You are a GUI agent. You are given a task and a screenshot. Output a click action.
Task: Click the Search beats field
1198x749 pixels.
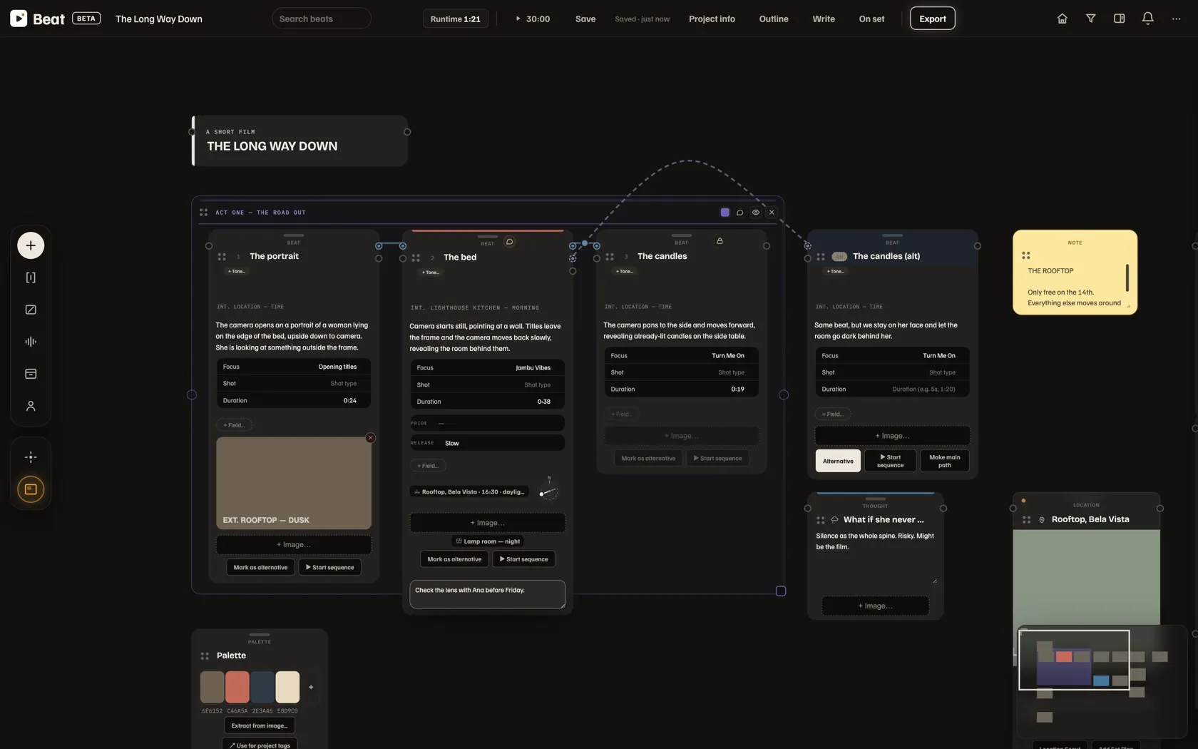322,19
